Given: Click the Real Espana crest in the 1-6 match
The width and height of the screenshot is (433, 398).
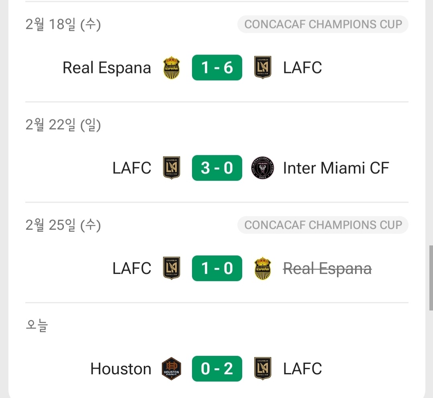Looking at the screenshot, I should click(x=172, y=67).
